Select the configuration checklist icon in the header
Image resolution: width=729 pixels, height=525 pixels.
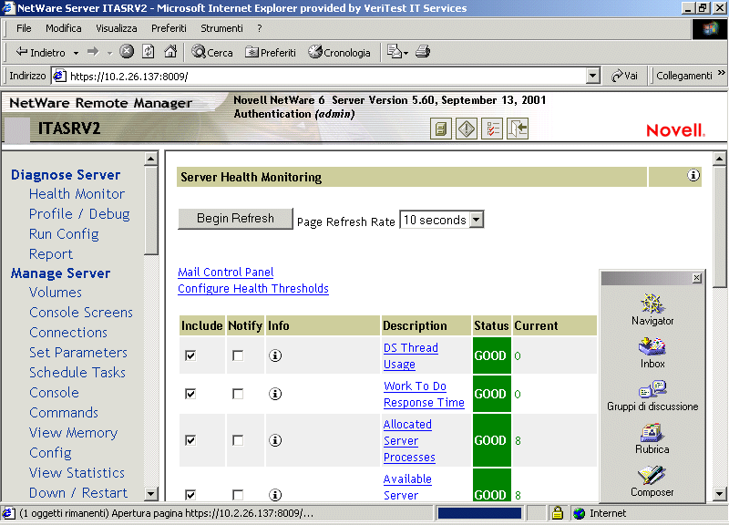[x=491, y=129]
